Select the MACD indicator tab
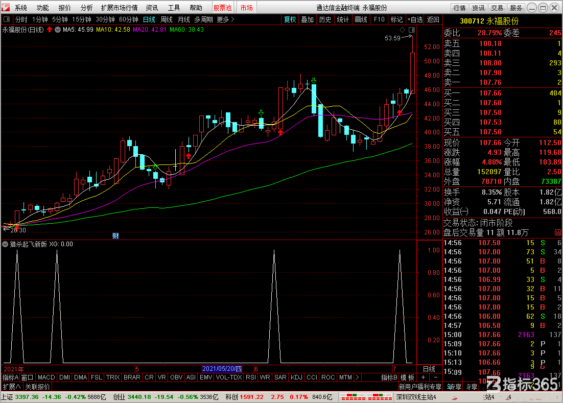The height and width of the screenshot is (403, 563). click(x=46, y=377)
